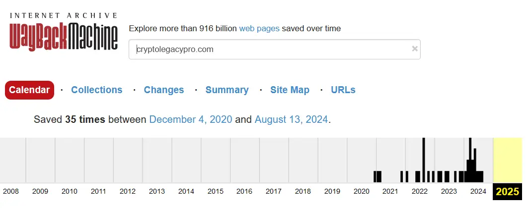531x214 pixels.
Task: Open the December 4, 2020 capture link
Action: point(191,119)
